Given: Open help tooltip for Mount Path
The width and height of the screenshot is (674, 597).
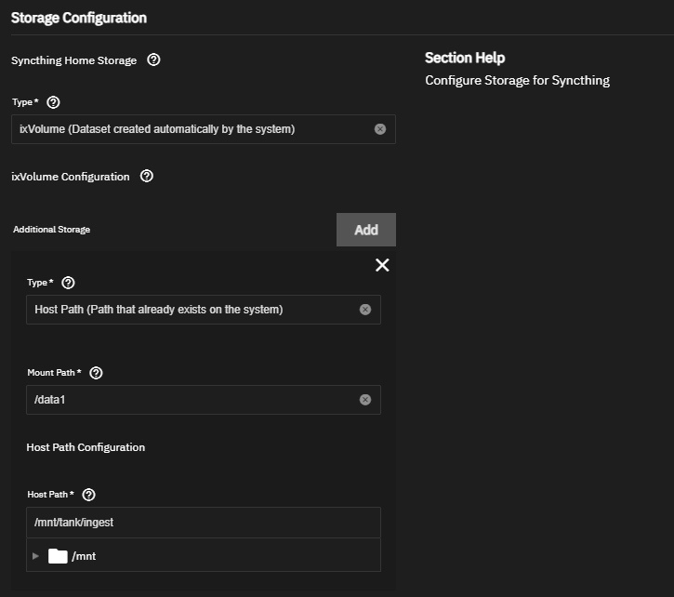Looking at the screenshot, I should (97, 373).
